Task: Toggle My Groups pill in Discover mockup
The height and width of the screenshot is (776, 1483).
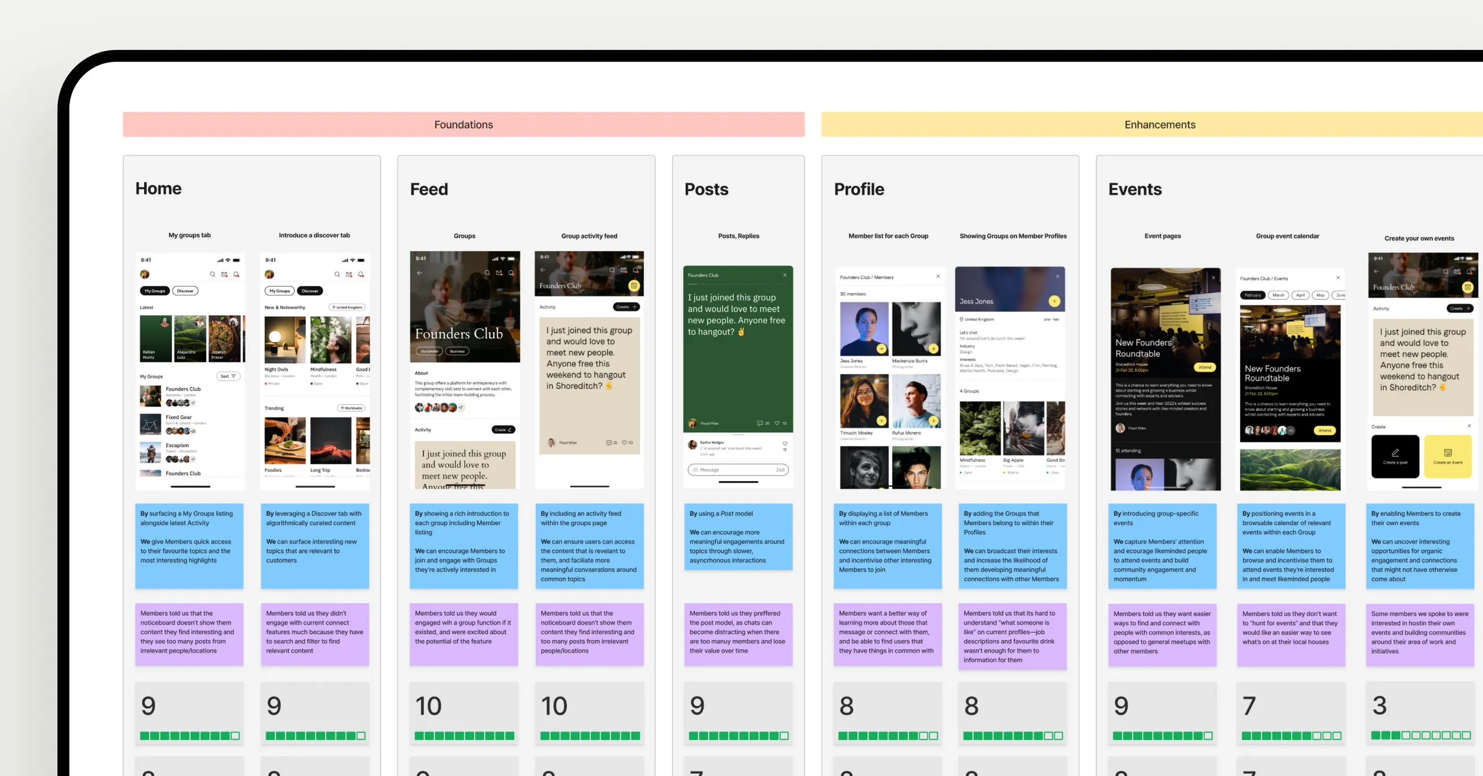Action: [x=279, y=291]
